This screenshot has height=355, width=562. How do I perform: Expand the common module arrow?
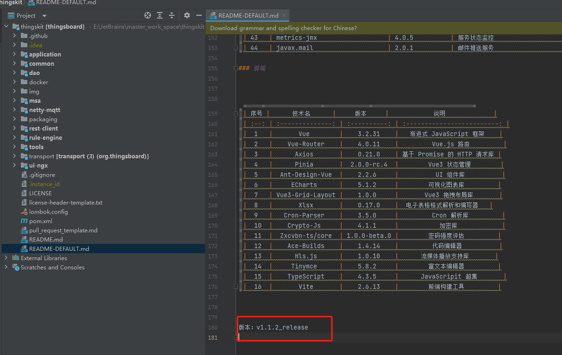(15, 63)
